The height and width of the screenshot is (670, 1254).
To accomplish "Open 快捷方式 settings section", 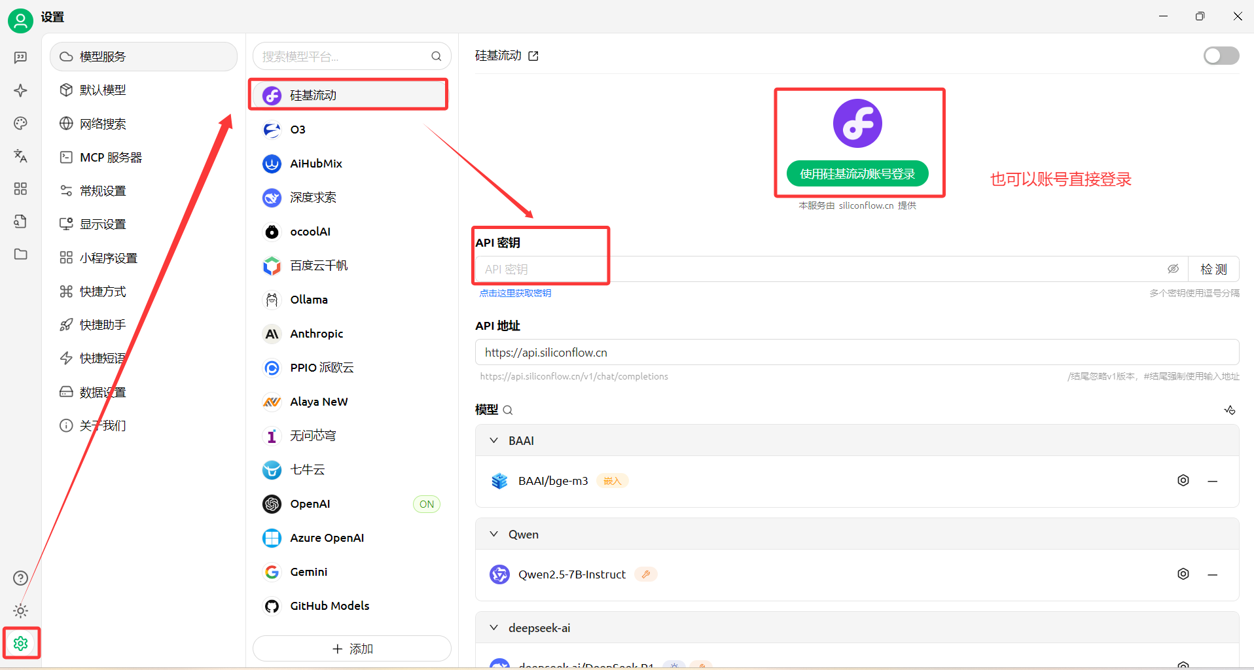I will click(143, 291).
